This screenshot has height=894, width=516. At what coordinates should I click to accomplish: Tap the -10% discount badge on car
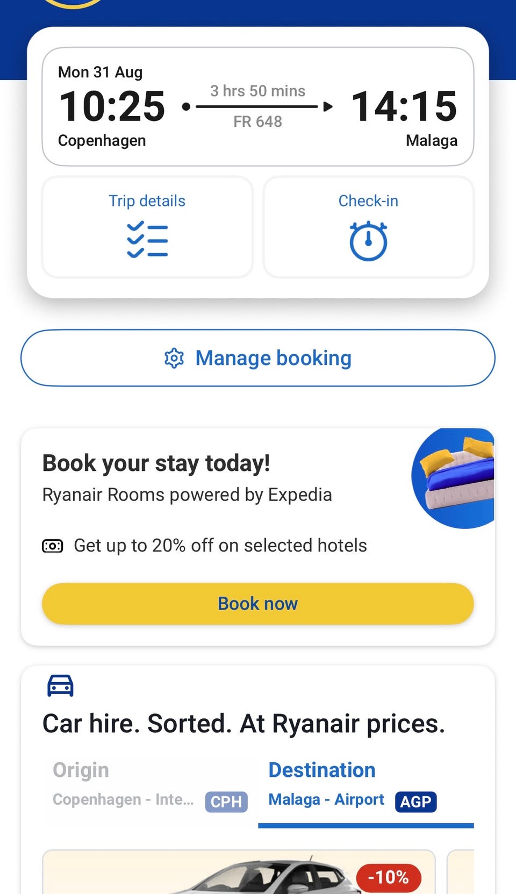point(389,877)
